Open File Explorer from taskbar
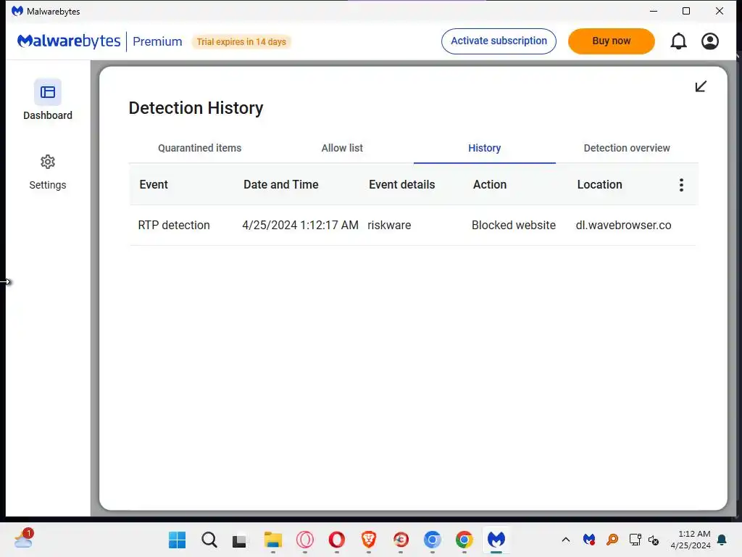Screen dimensions: 742x557 [x=273, y=540]
